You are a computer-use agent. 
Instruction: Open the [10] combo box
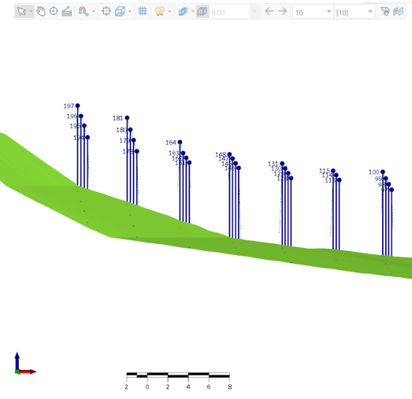click(x=354, y=12)
